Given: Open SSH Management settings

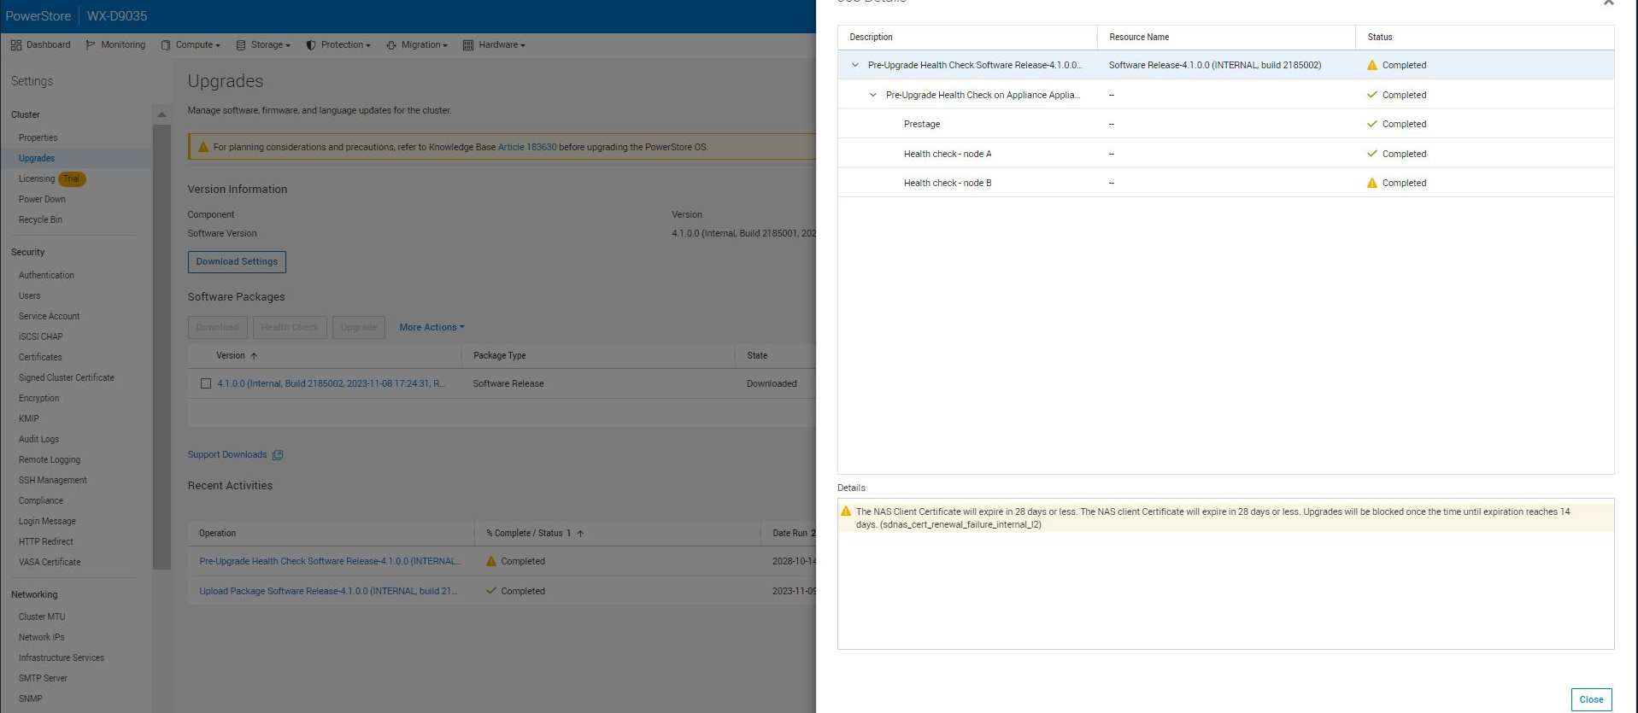Looking at the screenshot, I should coord(53,480).
